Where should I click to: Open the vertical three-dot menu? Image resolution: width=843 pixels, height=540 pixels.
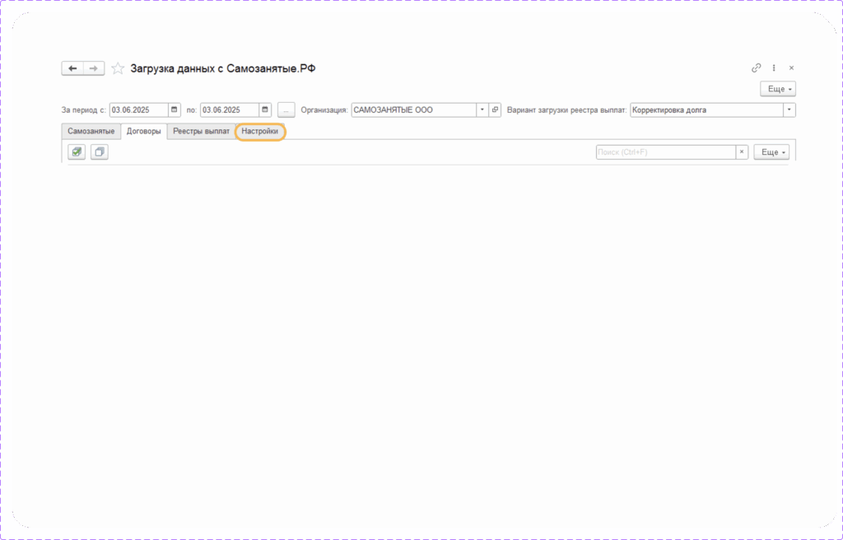click(x=774, y=68)
